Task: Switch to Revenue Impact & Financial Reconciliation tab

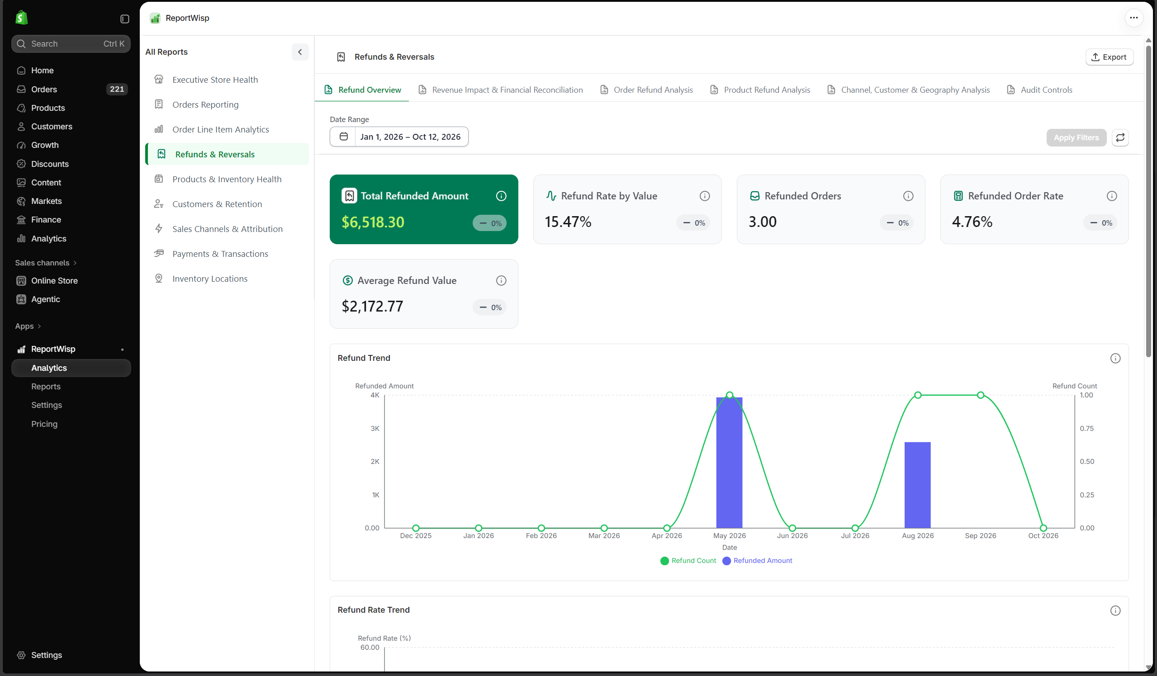Action: tap(500, 90)
